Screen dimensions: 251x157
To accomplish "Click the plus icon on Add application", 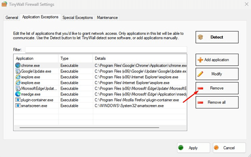I will pos(200,60).
